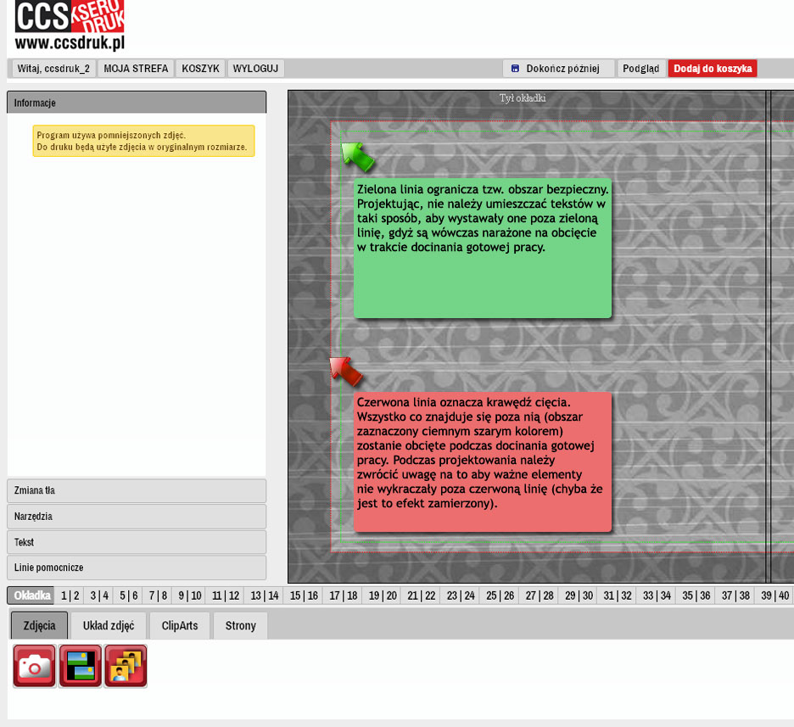Open the KOSZYK menu item
The image size is (794, 727).
tap(201, 69)
